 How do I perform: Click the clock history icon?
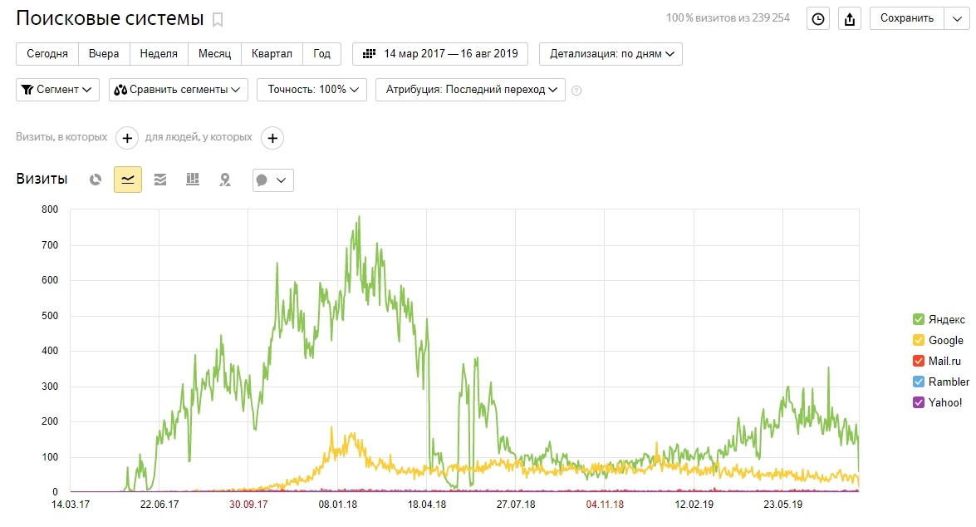(818, 19)
